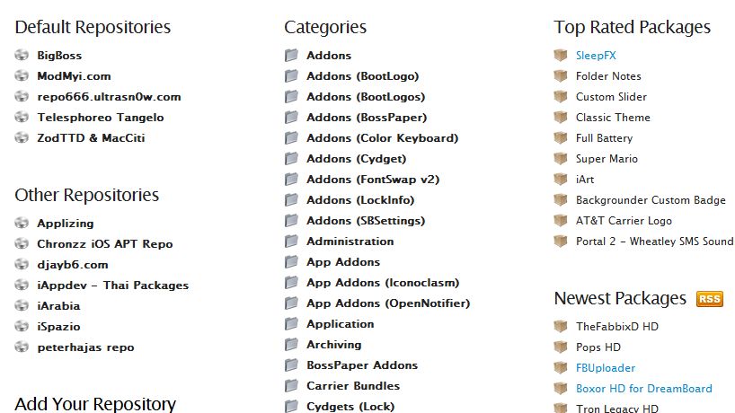Viewport: 735px width, 413px height.
Task: Click the package icon next to Super Mario
Action: coord(562,159)
